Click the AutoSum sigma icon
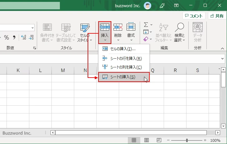227x144 pixels. point(146,25)
